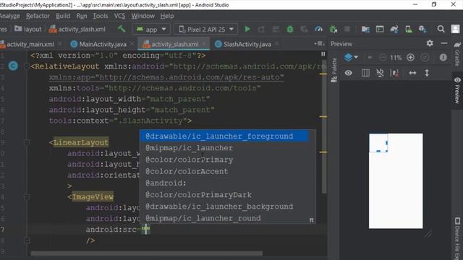Screen dimensions: 463x260
Task: Open the Analyze menu
Action: (10, 16)
